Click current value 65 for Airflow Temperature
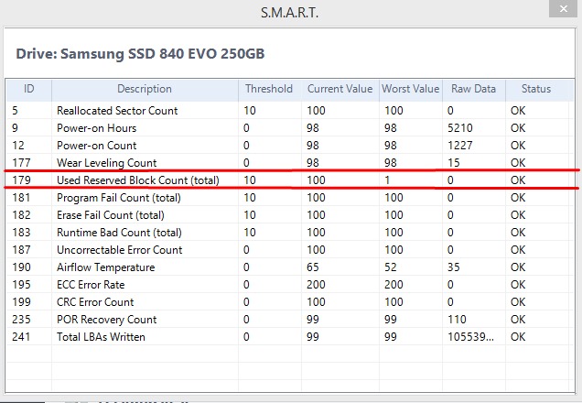Image resolution: width=582 pixels, height=403 pixels. (313, 267)
